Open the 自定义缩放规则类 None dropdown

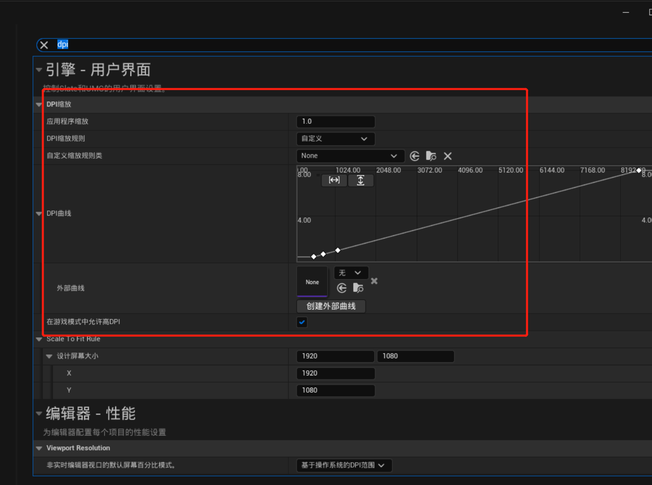pos(350,156)
